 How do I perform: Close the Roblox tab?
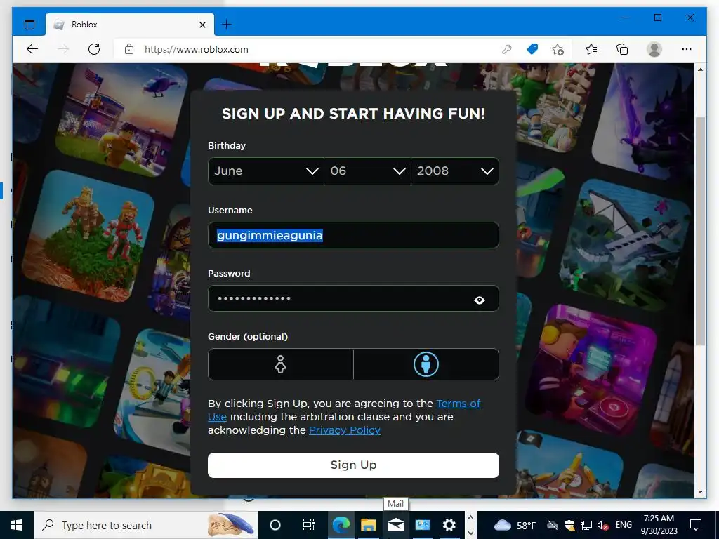203,25
